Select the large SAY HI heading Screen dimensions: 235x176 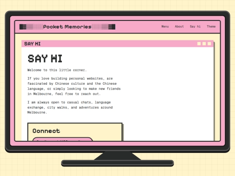(45, 59)
